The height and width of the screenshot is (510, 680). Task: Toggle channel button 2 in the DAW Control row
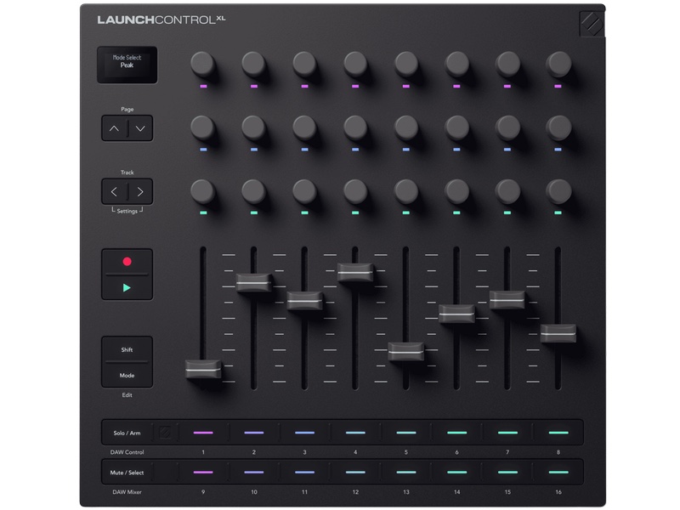pyautogui.click(x=253, y=433)
